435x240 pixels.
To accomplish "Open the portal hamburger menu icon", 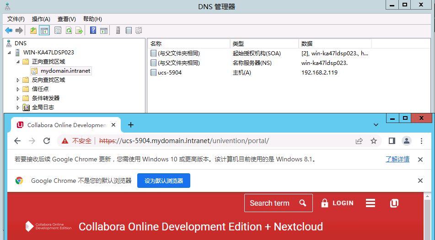I will click(x=371, y=203).
